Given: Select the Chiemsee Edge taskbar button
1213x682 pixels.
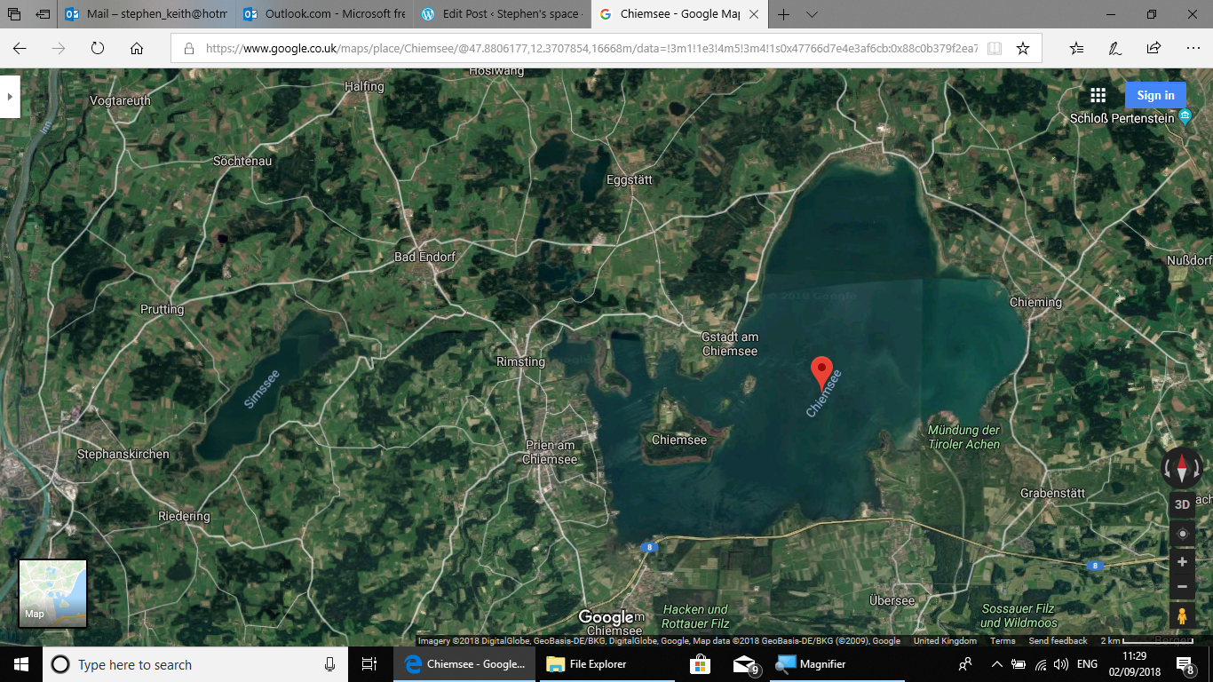Looking at the screenshot, I should tap(464, 664).
